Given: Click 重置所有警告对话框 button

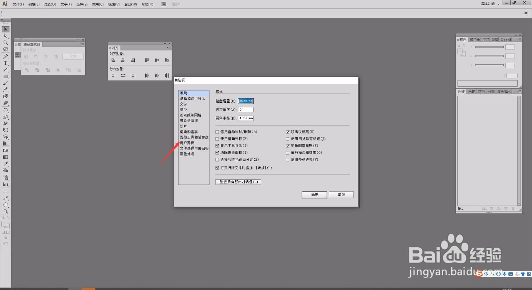Looking at the screenshot, I should [x=238, y=182].
